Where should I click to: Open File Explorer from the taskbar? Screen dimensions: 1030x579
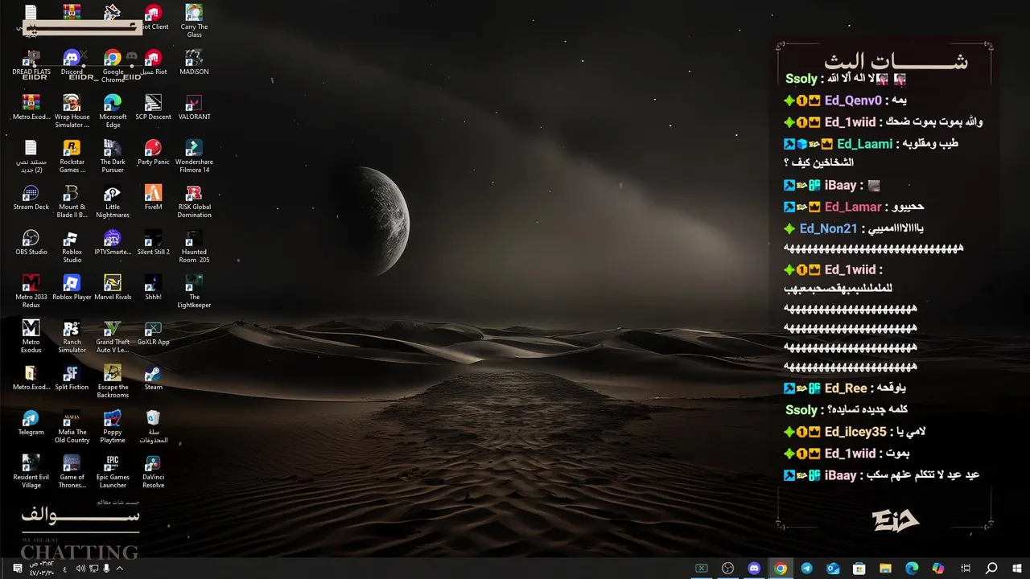(x=885, y=569)
